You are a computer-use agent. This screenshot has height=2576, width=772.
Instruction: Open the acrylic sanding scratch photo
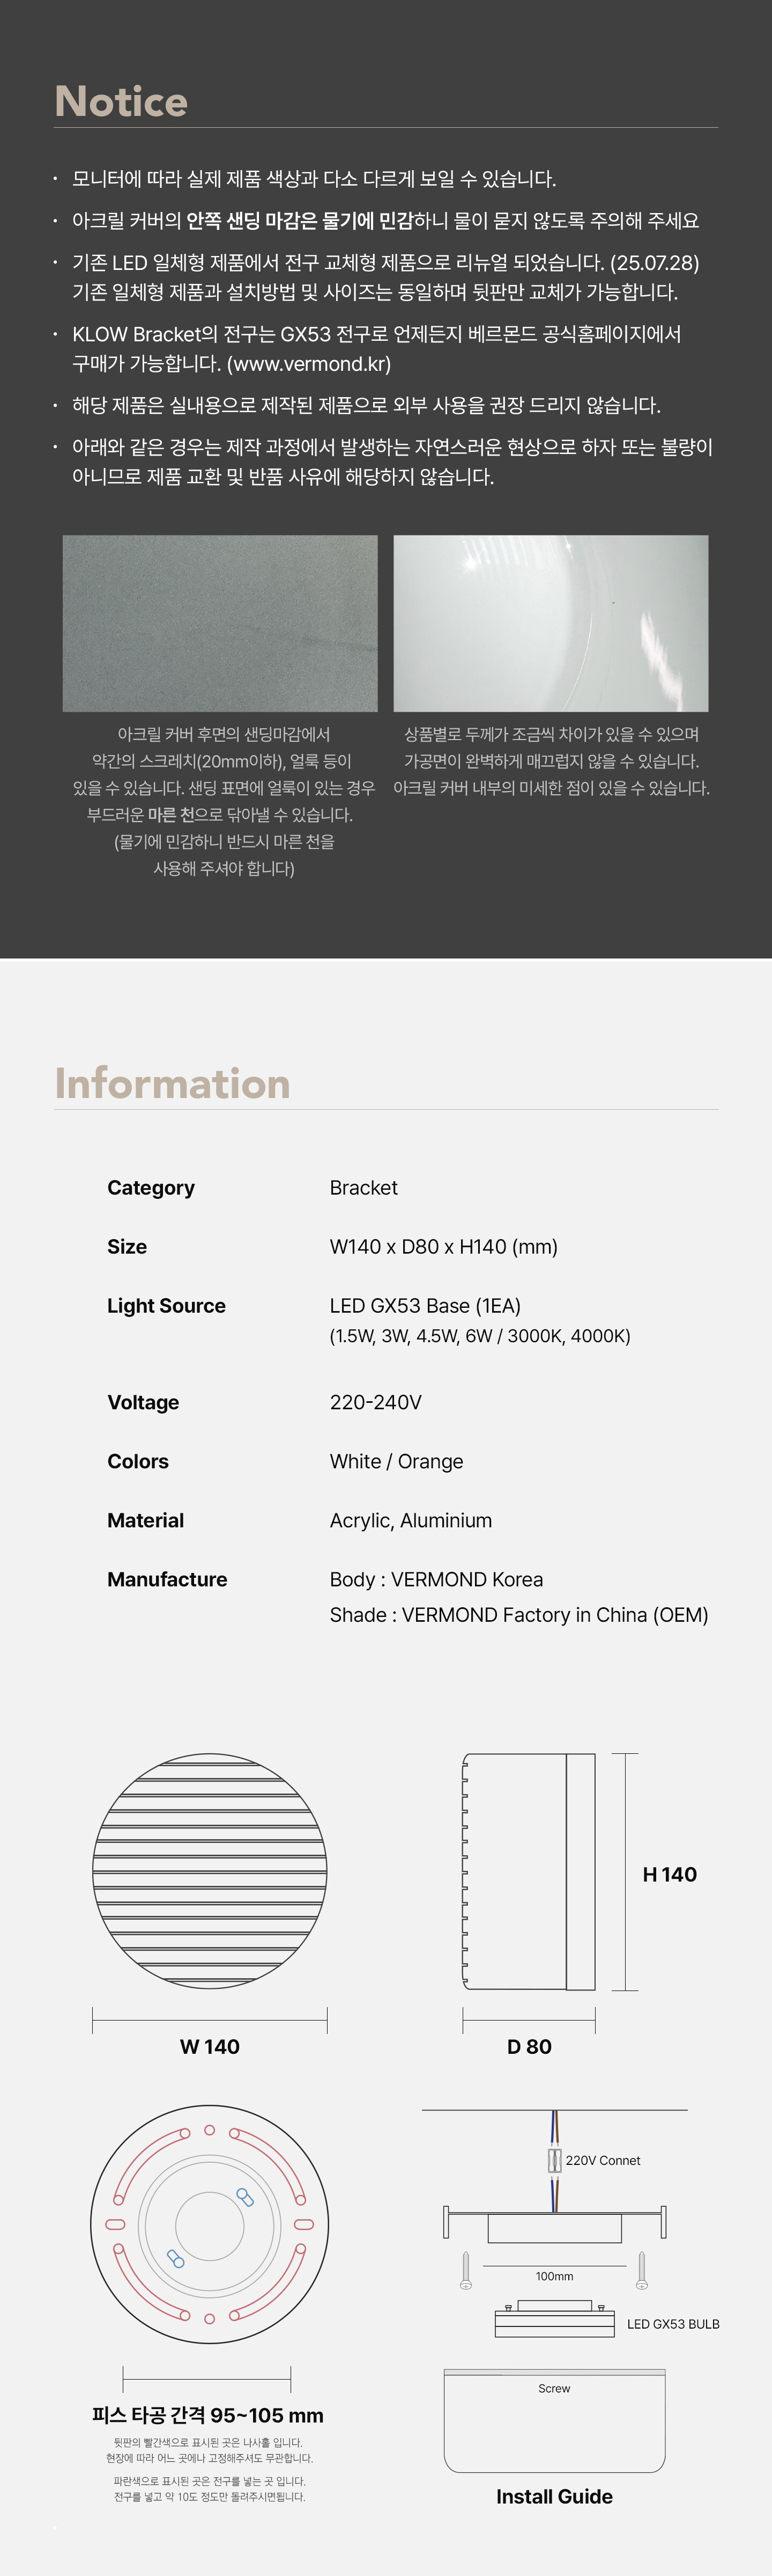click(x=220, y=623)
